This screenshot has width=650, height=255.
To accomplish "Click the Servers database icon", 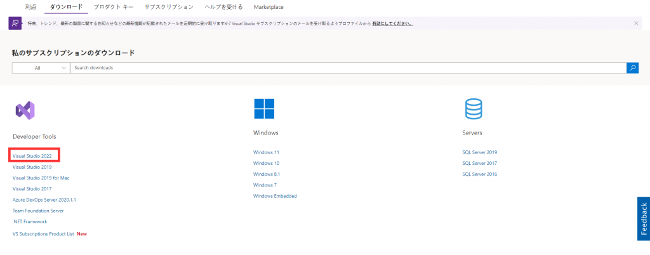I will [474, 108].
